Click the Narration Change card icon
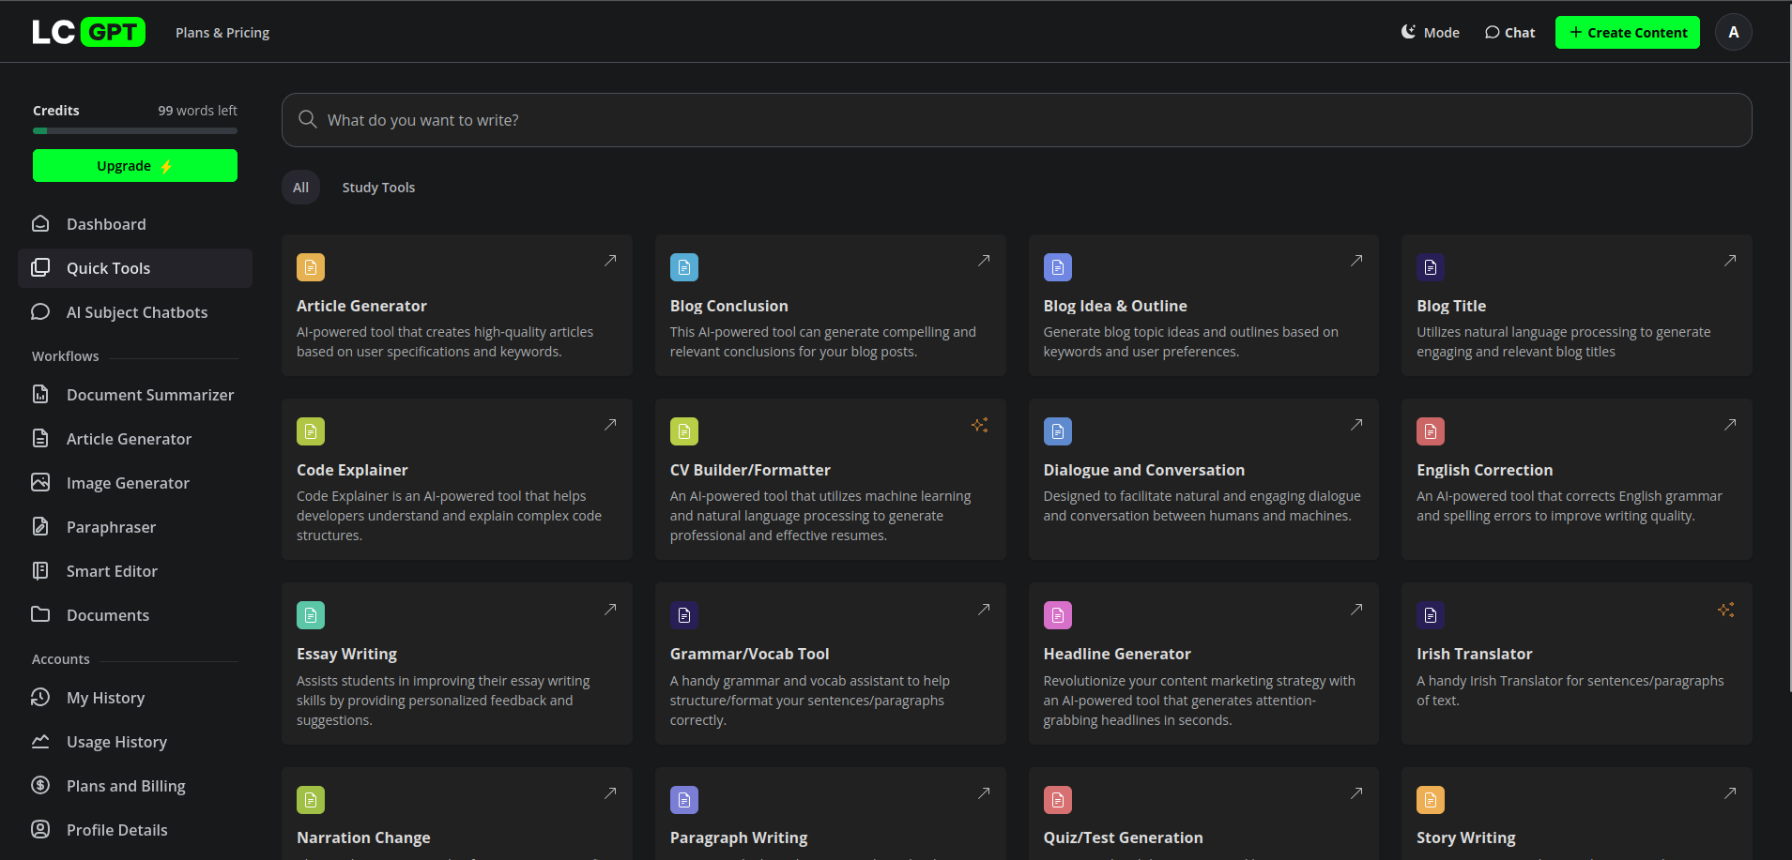 click(x=311, y=800)
